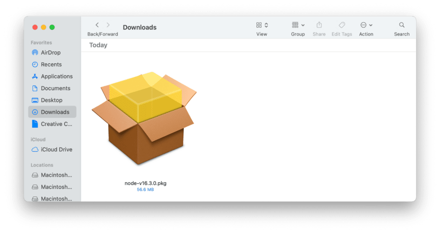This screenshot has height=233, width=440.
Task: Click the Share toolbar icon
Action: pyautogui.click(x=319, y=25)
